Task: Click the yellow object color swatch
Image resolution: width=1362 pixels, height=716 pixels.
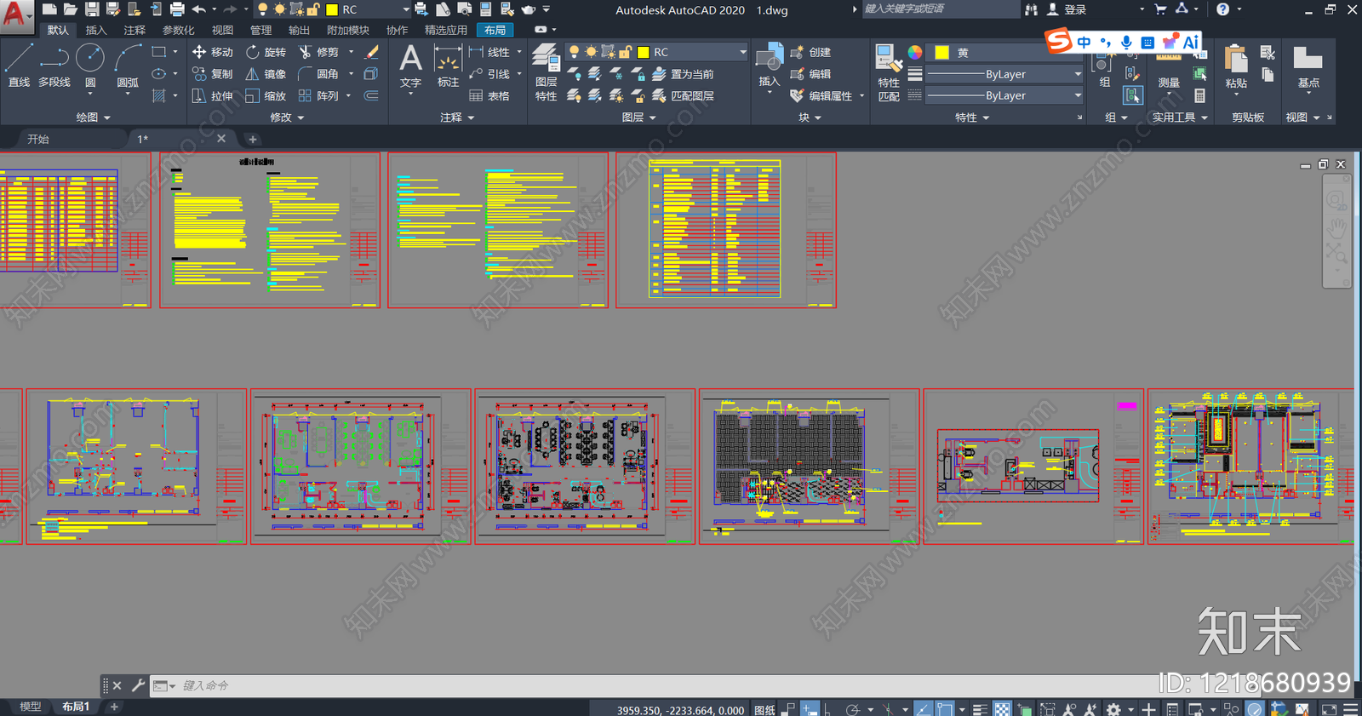Action: click(x=941, y=52)
